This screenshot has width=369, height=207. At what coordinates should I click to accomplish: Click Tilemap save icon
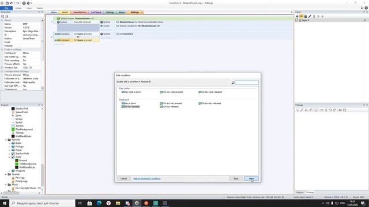pos(345,110)
